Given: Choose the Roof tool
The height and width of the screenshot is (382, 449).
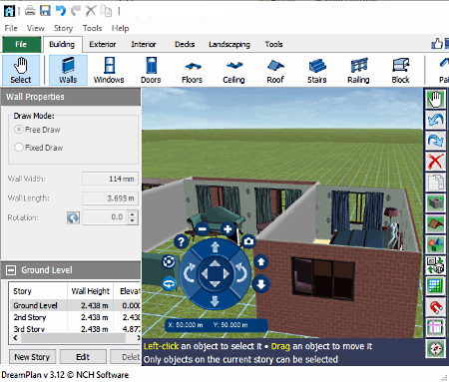Looking at the screenshot, I should 275,70.
